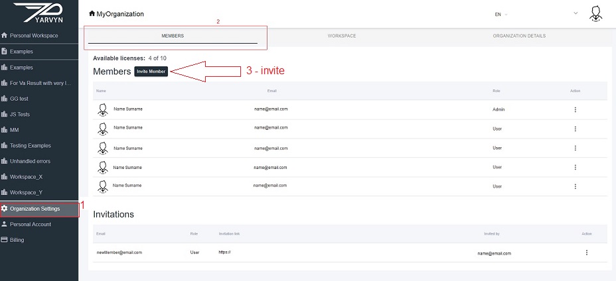616x281 pixels.
Task: Click the Action column header in Members table
Action: (x=575, y=91)
